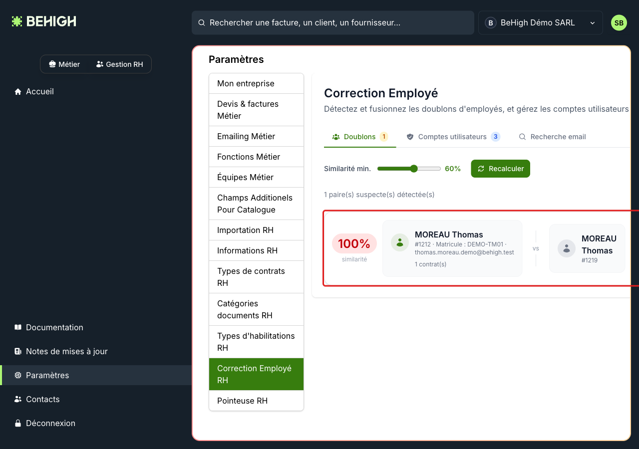Click the lock icon beside Déconnexion
The height and width of the screenshot is (449, 639).
pos(18,423)
